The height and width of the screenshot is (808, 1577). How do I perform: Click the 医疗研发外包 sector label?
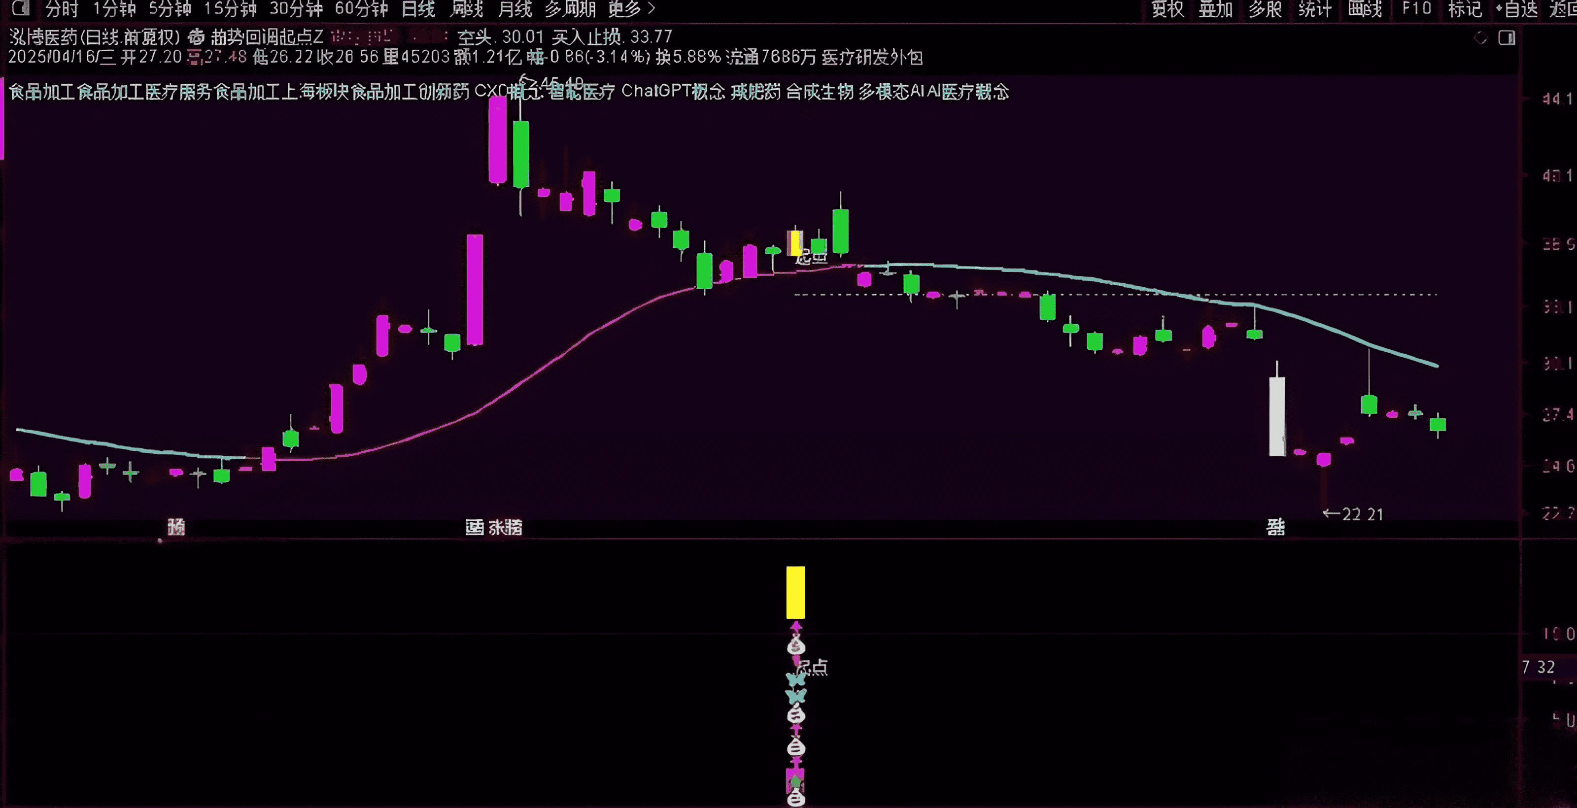point(872,58)
